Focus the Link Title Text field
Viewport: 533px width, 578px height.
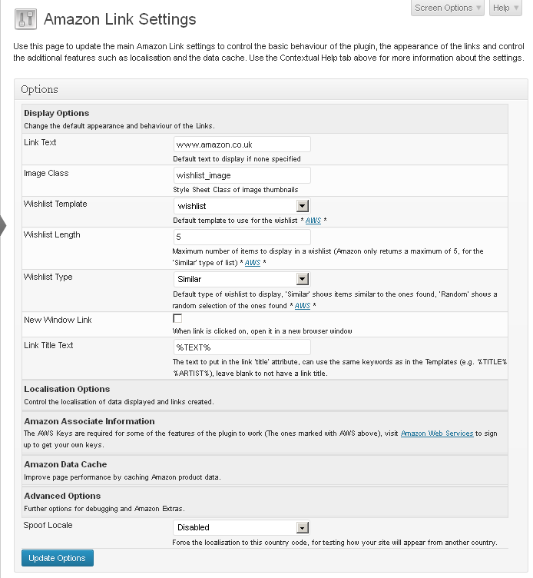coord(242,347)
